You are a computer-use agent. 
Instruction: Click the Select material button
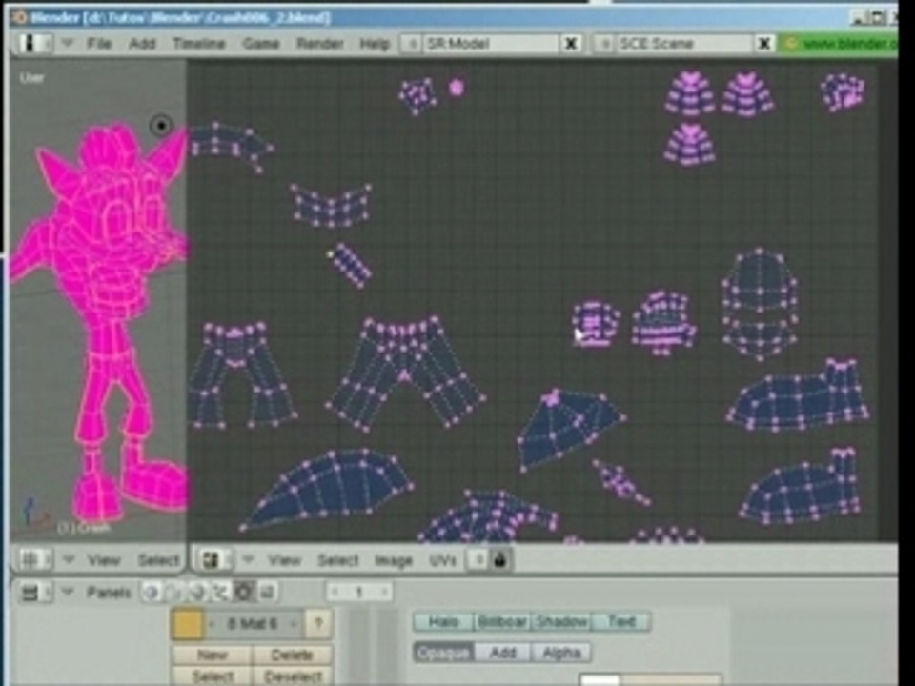pyautogui.click(x=213, y=676)
